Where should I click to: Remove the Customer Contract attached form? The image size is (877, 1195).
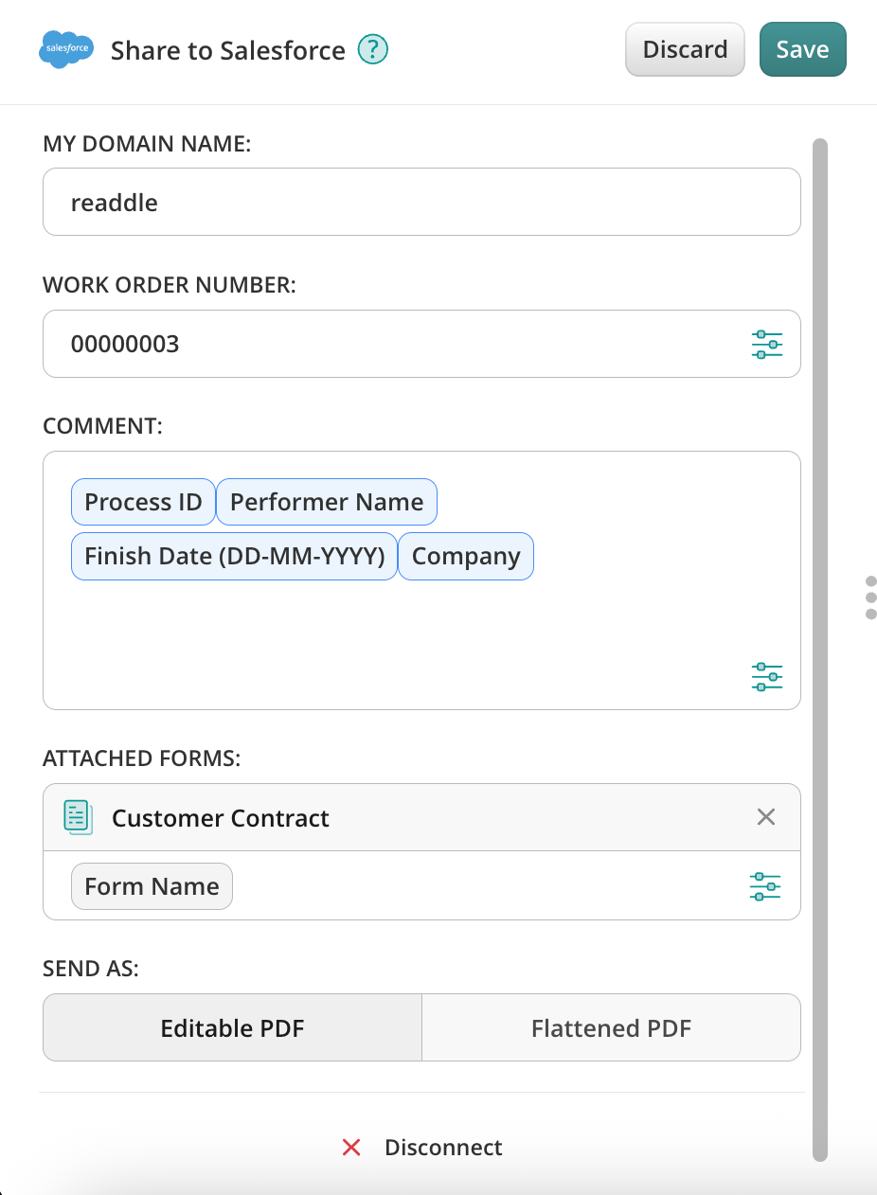[x=766, y=817]
